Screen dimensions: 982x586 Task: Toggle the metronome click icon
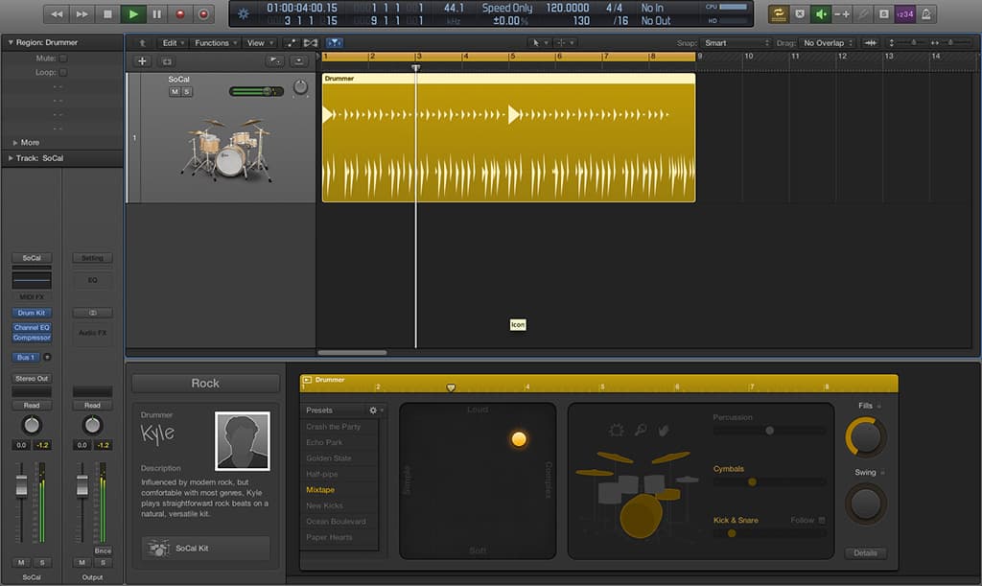coord(926,13)
